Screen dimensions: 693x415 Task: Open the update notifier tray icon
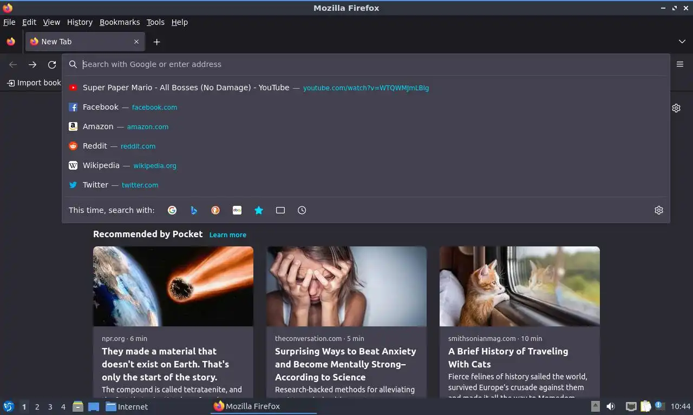click(x=659, y=405)
